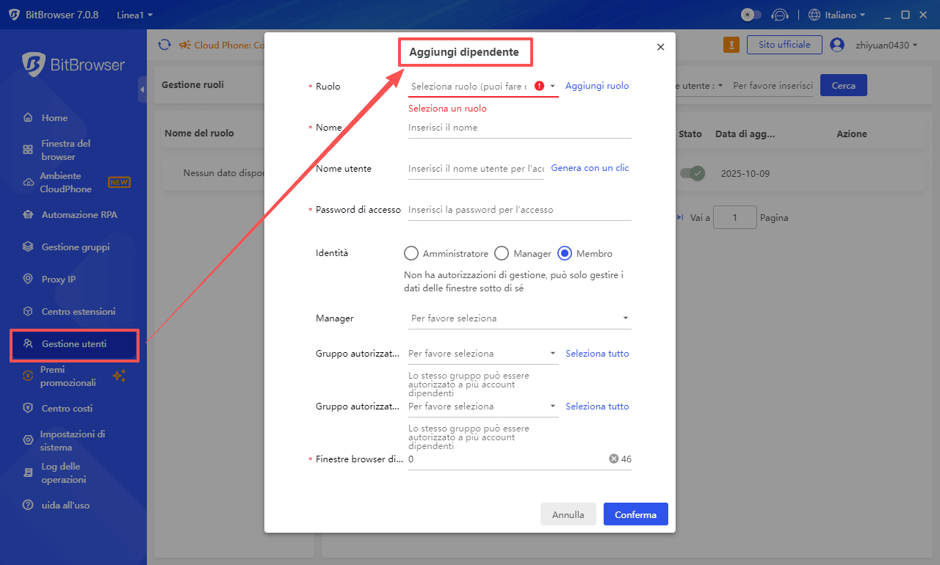Click the Aggiungi ruolo link

(x=597, y=86)
